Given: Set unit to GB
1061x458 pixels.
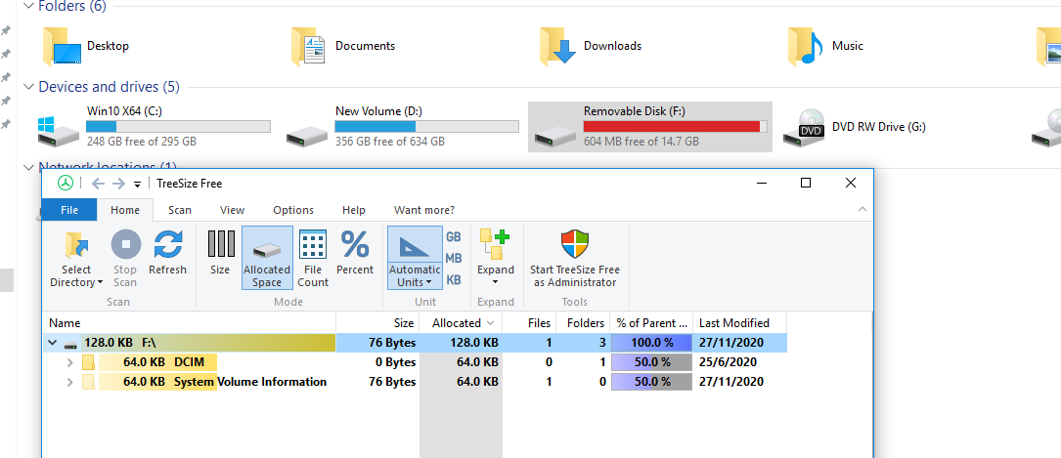Looking at the screenshot, I should coord(454,237).
